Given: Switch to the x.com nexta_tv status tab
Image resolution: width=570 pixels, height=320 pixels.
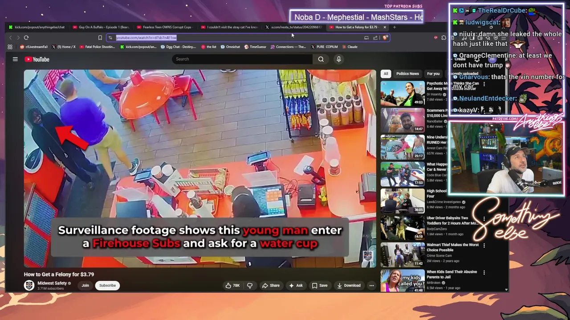Looking at the screenshot, I should pos(293,27).
